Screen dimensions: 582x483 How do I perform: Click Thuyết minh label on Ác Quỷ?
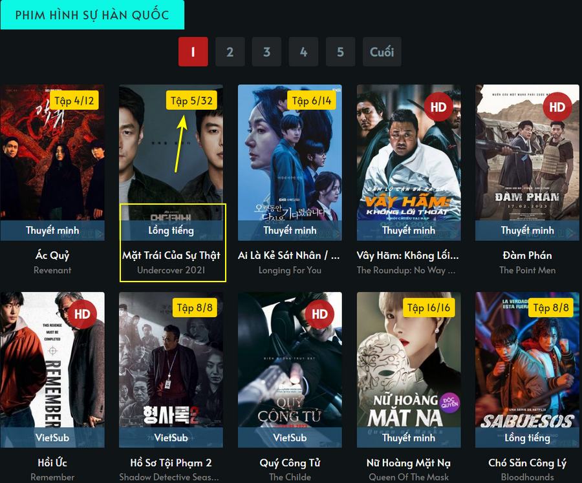coord(52,231)
